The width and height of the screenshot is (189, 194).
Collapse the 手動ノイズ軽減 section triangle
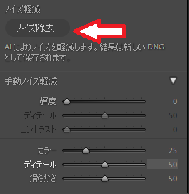(173, 81)
